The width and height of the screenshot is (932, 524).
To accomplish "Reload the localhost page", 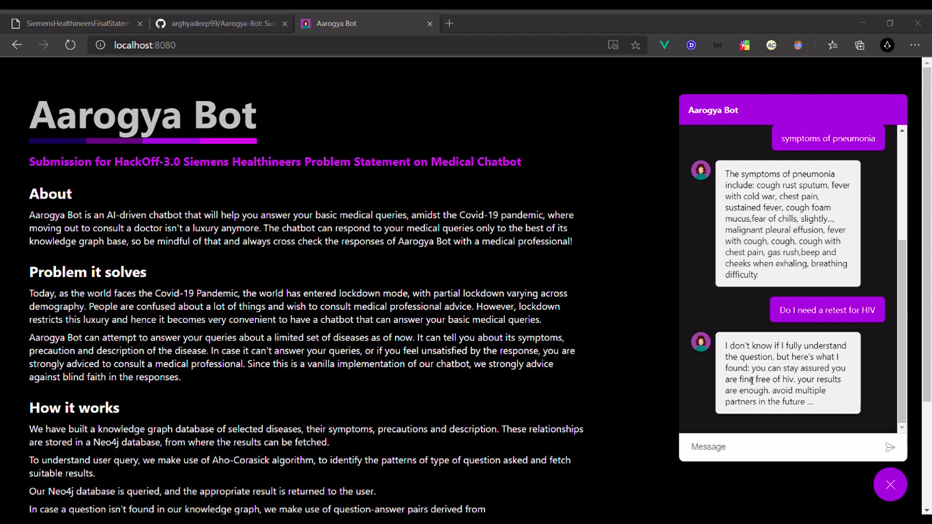I will pyautogui.click(x=70, y=45).
